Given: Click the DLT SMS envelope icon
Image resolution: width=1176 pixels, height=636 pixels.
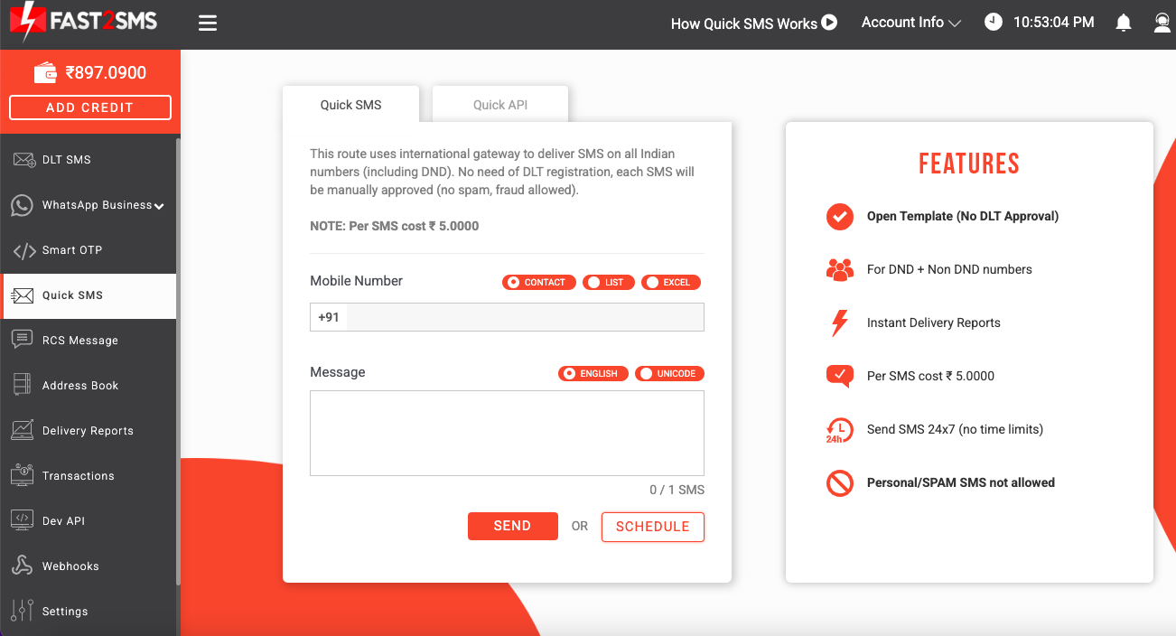Looking at the screenshot, I should (23, 160).
